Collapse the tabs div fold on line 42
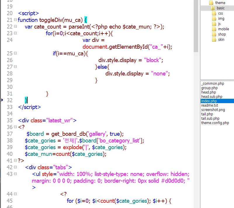The width and height of the screenshot is (234, 208). tap(15, 167)
